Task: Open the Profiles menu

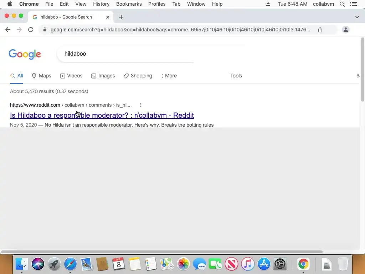Action: (157, 4)
